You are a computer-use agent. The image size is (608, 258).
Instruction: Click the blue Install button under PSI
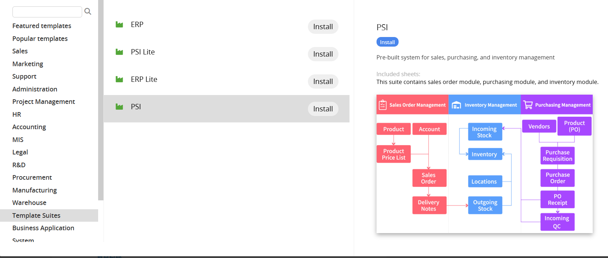tap(387, 42)
